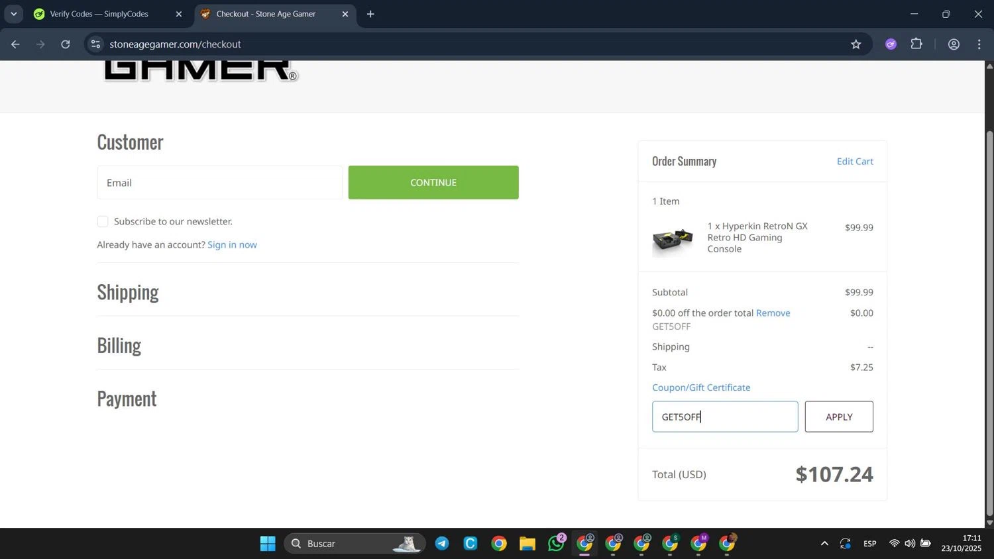This screenshot has width=994, height=559.
Task: Click the Shipping section heading
Action: (x=128, y=292)
